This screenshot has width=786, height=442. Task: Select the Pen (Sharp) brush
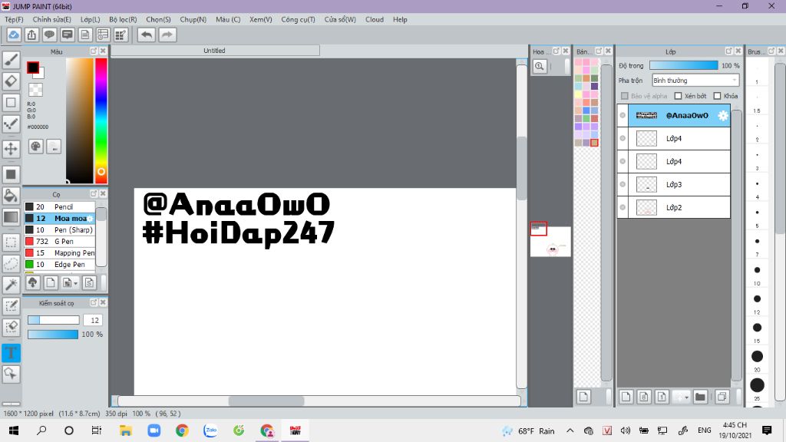coord(60,230)
